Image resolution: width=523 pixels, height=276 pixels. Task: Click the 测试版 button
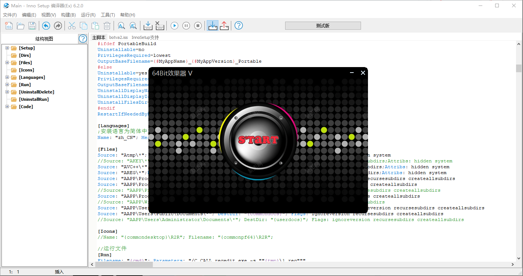click(x=323, y=26)
